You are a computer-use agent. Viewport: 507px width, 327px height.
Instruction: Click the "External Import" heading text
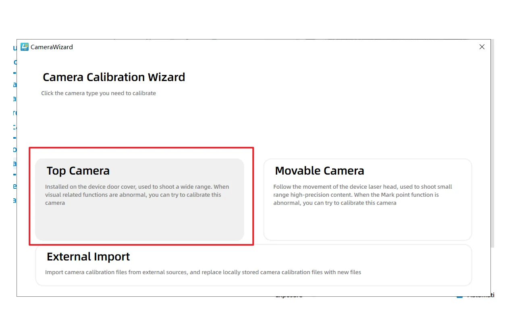[88, 257]
